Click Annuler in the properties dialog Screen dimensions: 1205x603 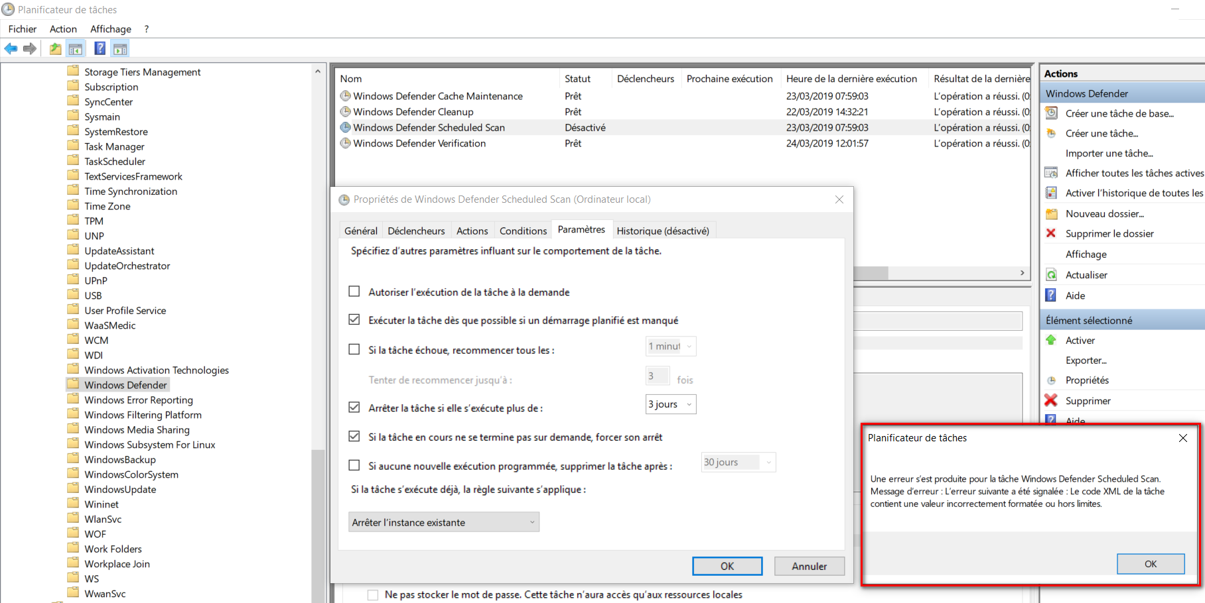[810, 566]
